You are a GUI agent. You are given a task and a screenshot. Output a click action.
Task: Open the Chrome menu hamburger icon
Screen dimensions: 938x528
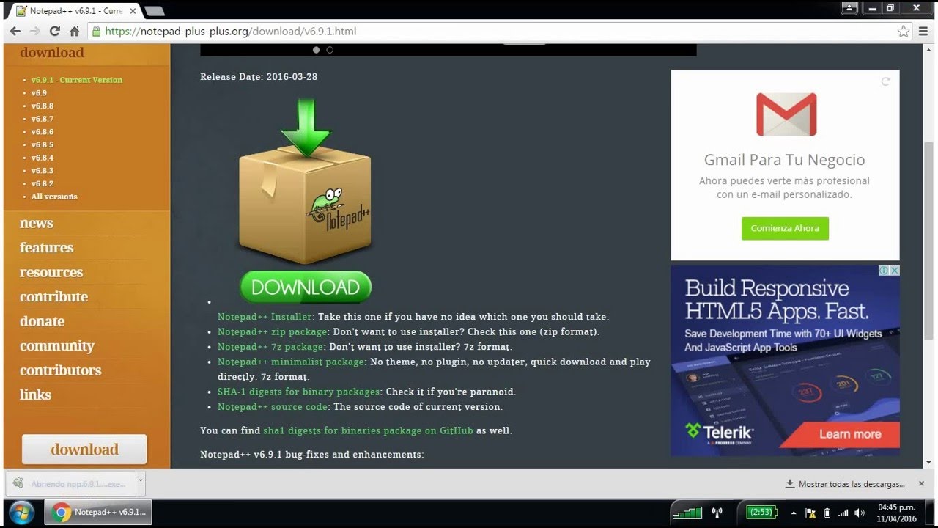pos(923,32)
